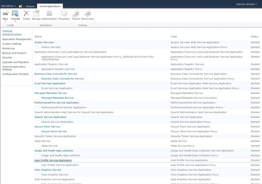Image resolution: width=262 pixels, height=184 pixels.
Task: Open General Application Settings in sidebar
Action: pyautogui.click(x=14, y=68)
